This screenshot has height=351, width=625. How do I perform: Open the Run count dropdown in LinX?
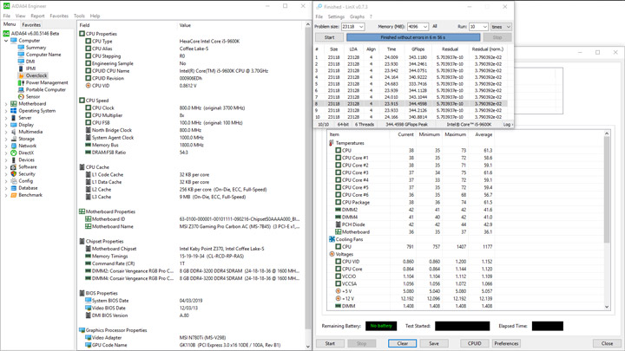tap(484, 27)
